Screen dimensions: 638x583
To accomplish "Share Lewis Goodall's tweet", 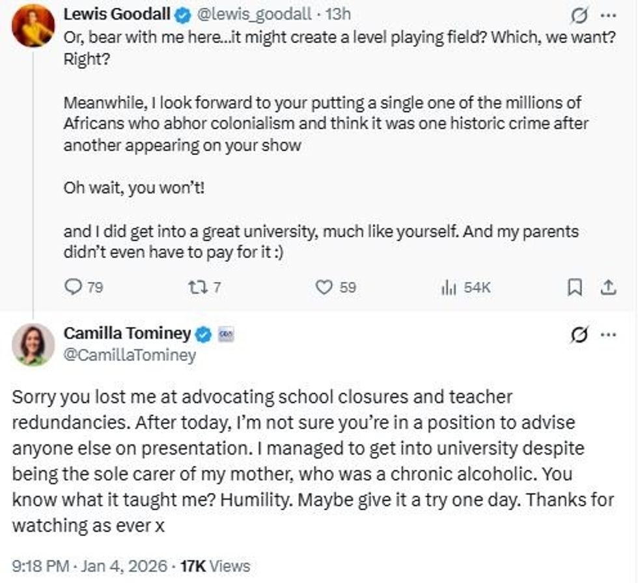I will pos(607,287).
